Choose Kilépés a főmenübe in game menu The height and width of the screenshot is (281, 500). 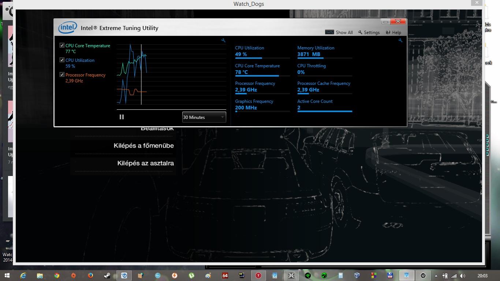(x=143, y=146)
